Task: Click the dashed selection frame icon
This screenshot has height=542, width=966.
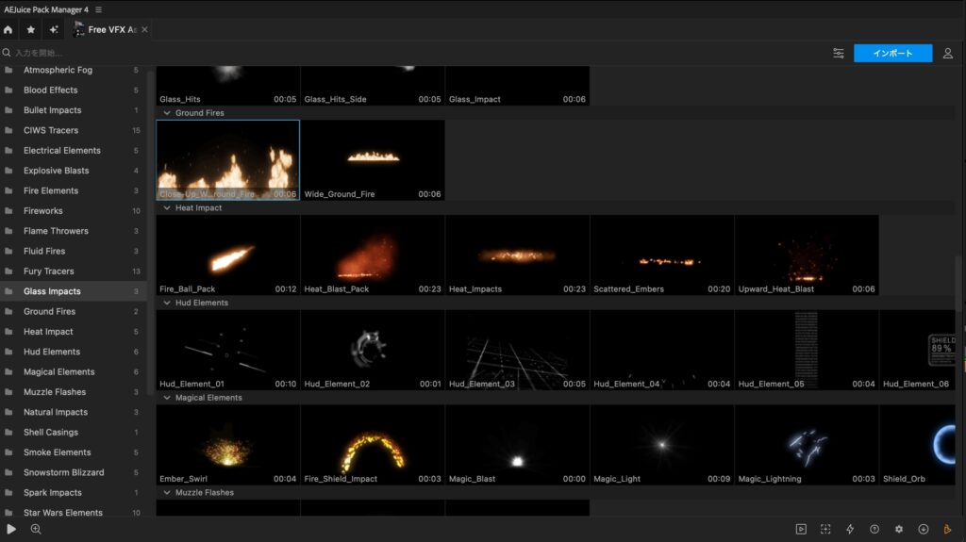Action: click(825, 529)
